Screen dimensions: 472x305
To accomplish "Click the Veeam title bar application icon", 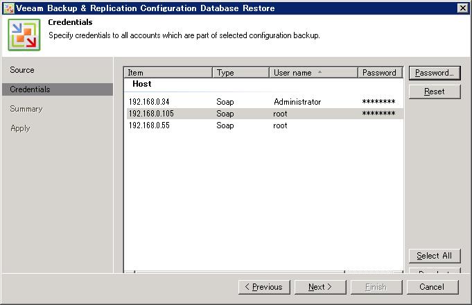I will 8,8.
